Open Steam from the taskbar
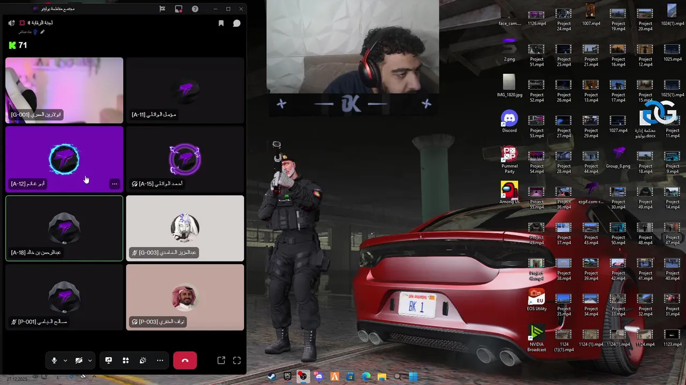The height and width of the screenshot is (385, 686). click(x=271, y=376)
